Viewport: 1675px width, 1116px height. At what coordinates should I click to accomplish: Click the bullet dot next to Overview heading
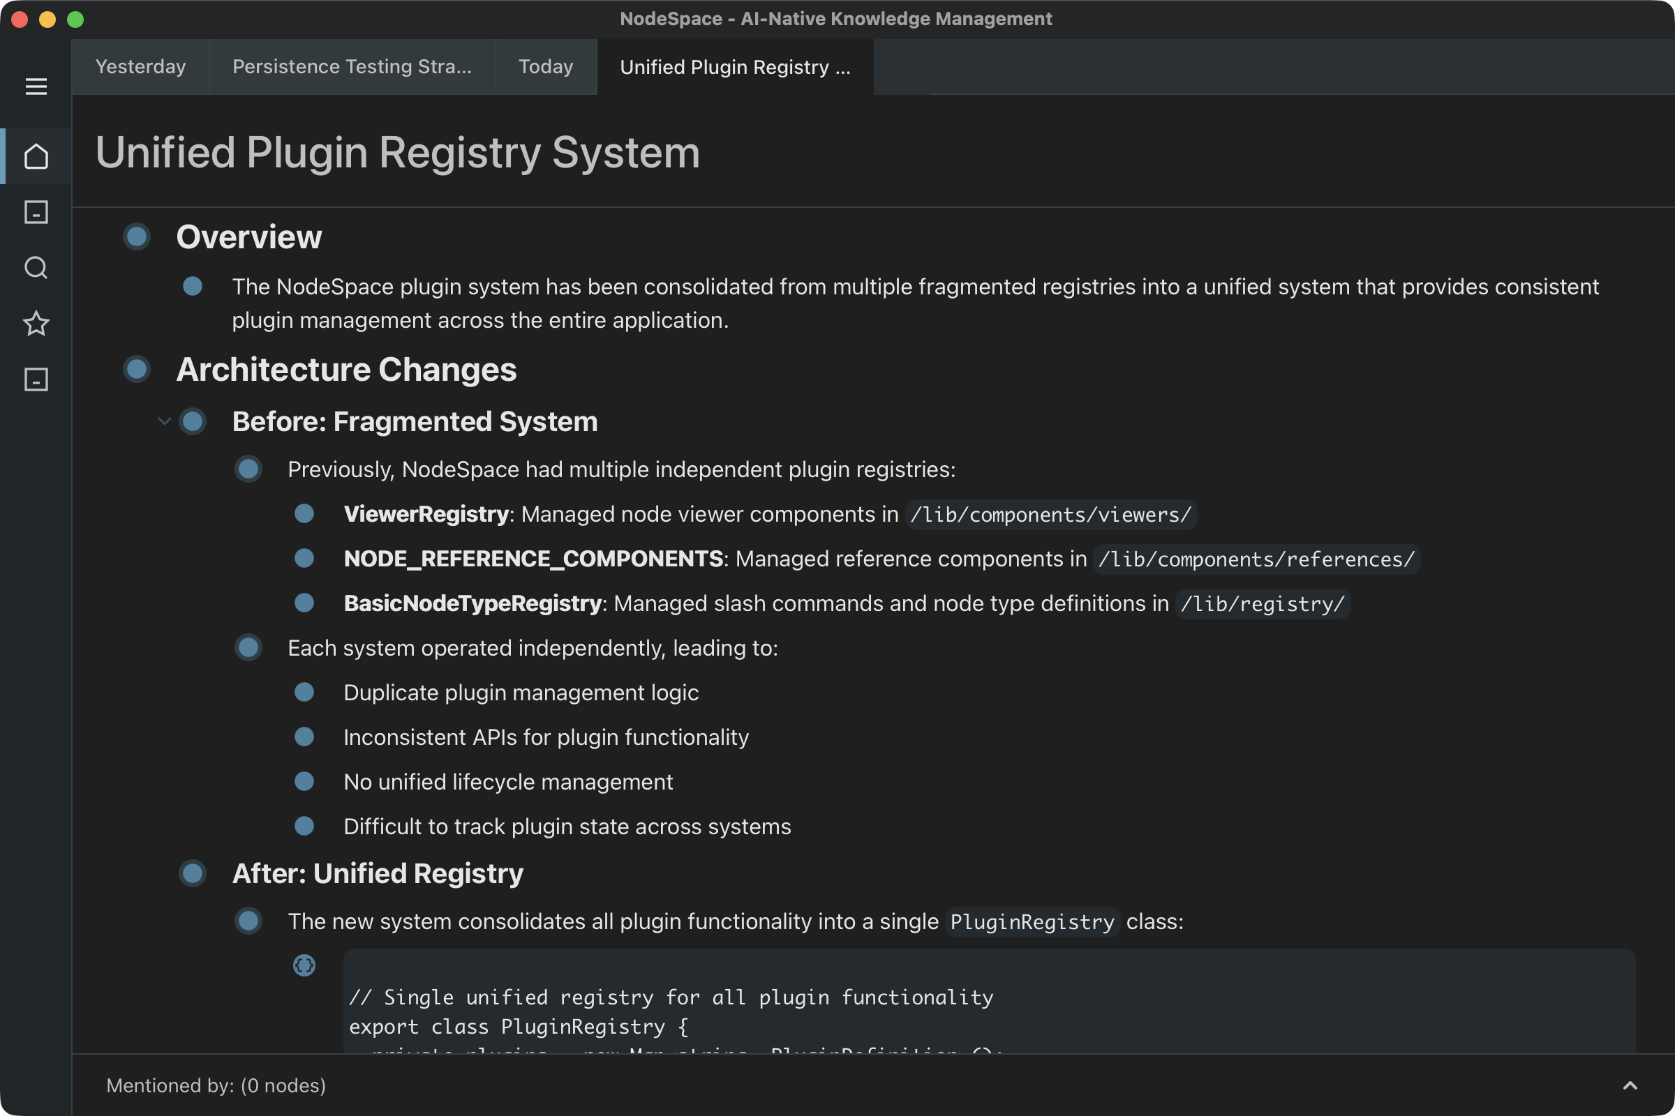point(137,236)
